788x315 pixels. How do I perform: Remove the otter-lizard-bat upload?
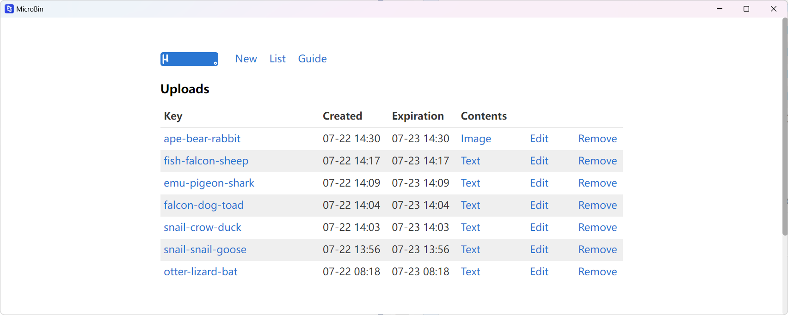coord(597,272)
